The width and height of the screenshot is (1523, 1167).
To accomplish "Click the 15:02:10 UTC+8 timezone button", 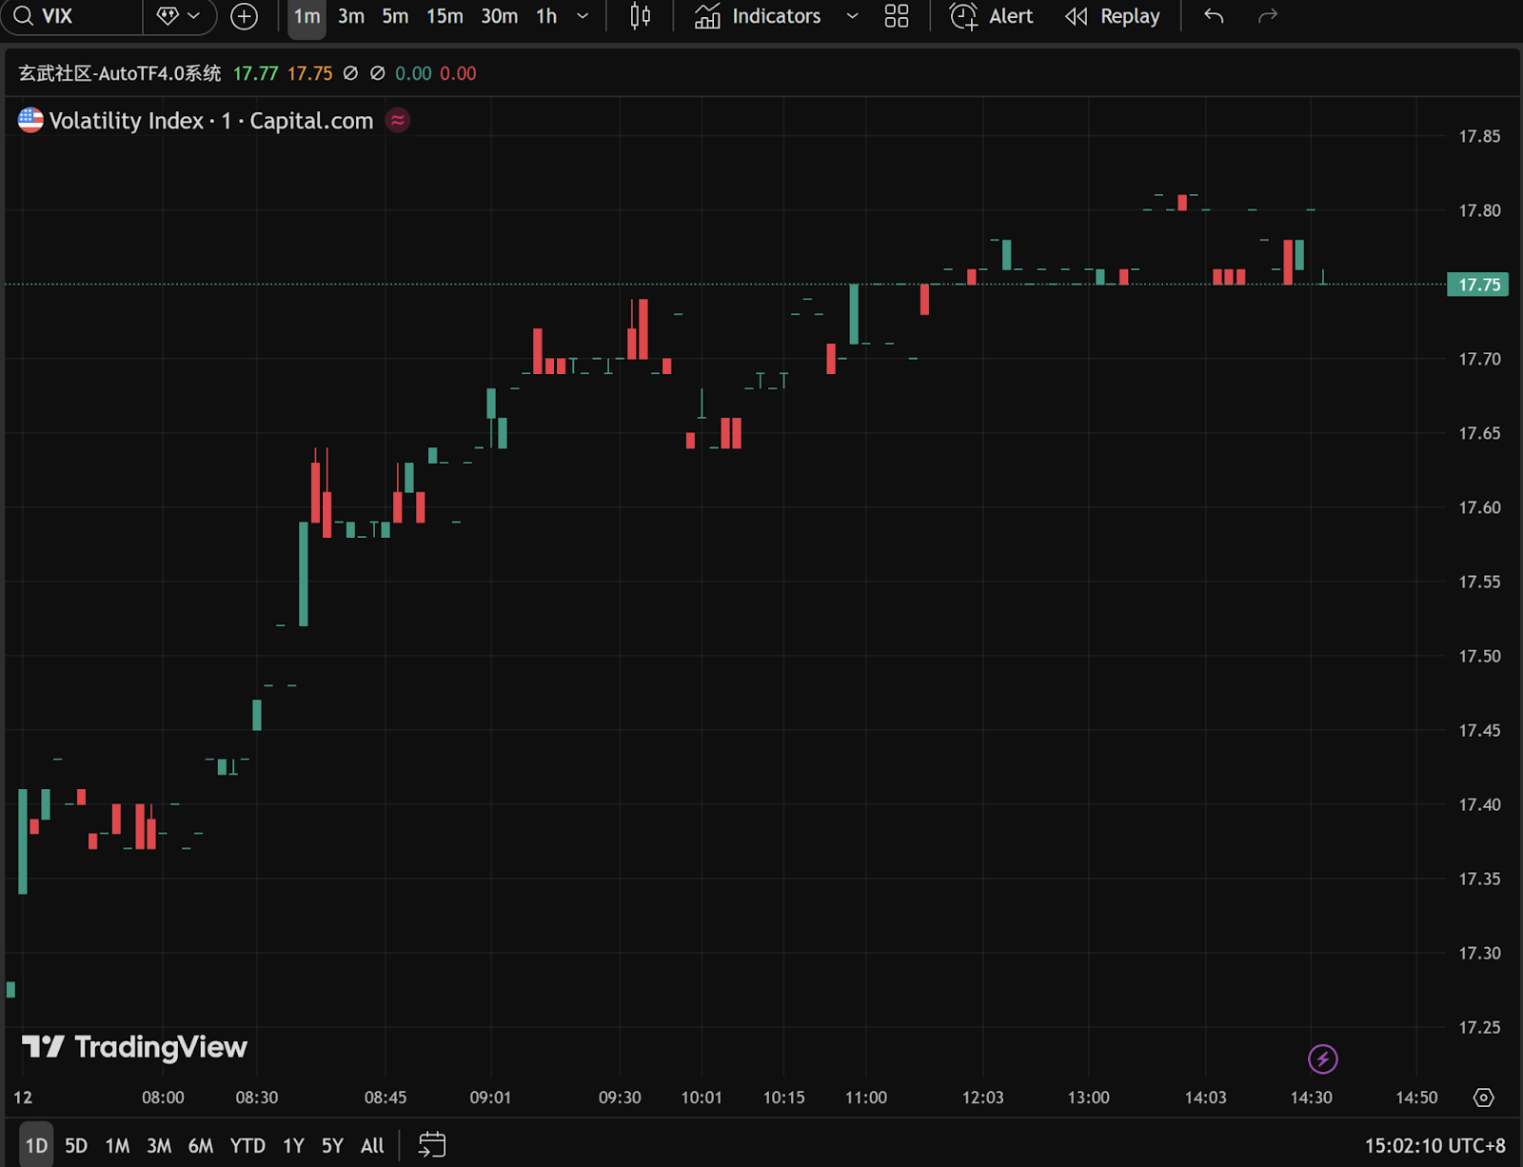I will click(1434, 1145).
